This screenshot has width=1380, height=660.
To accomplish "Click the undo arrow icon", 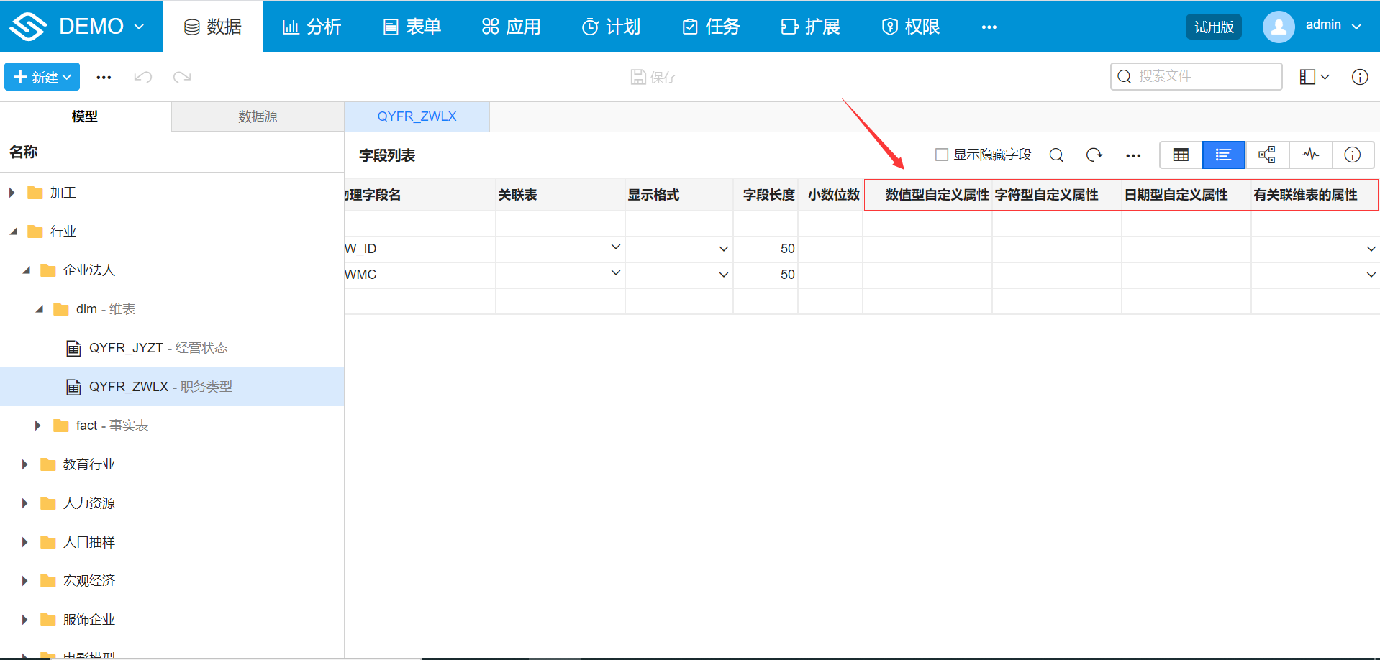I will (142, 77).
